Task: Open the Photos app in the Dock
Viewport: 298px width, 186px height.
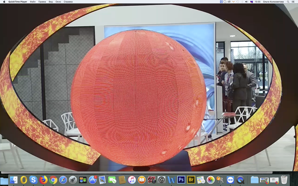Action: pyautogui.click(x=211, y=180)
